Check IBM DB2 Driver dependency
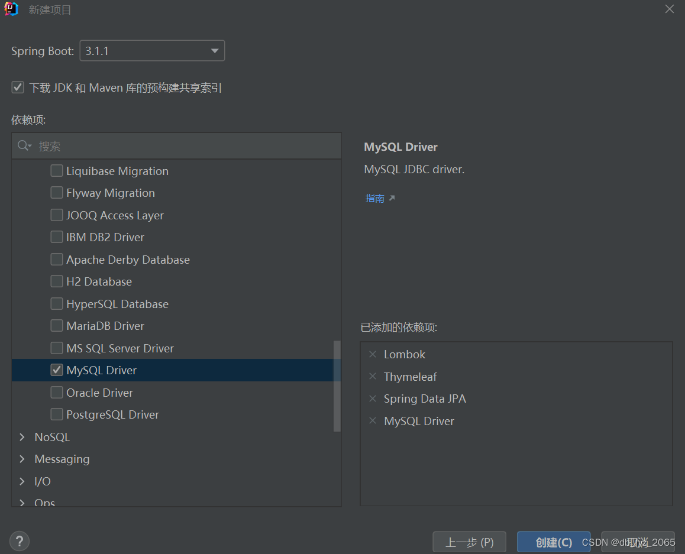 pos(57,237)
